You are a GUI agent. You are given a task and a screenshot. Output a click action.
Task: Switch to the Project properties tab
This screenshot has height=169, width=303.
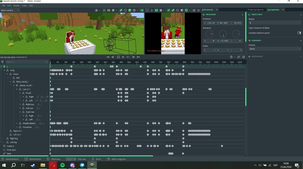tap(256, 10)
